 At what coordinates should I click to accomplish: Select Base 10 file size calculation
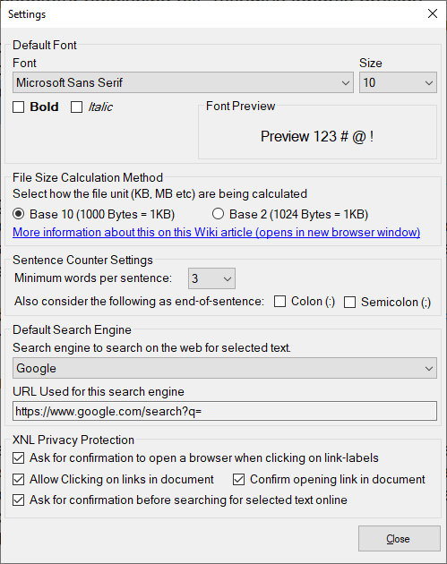(x=18, y=214)
